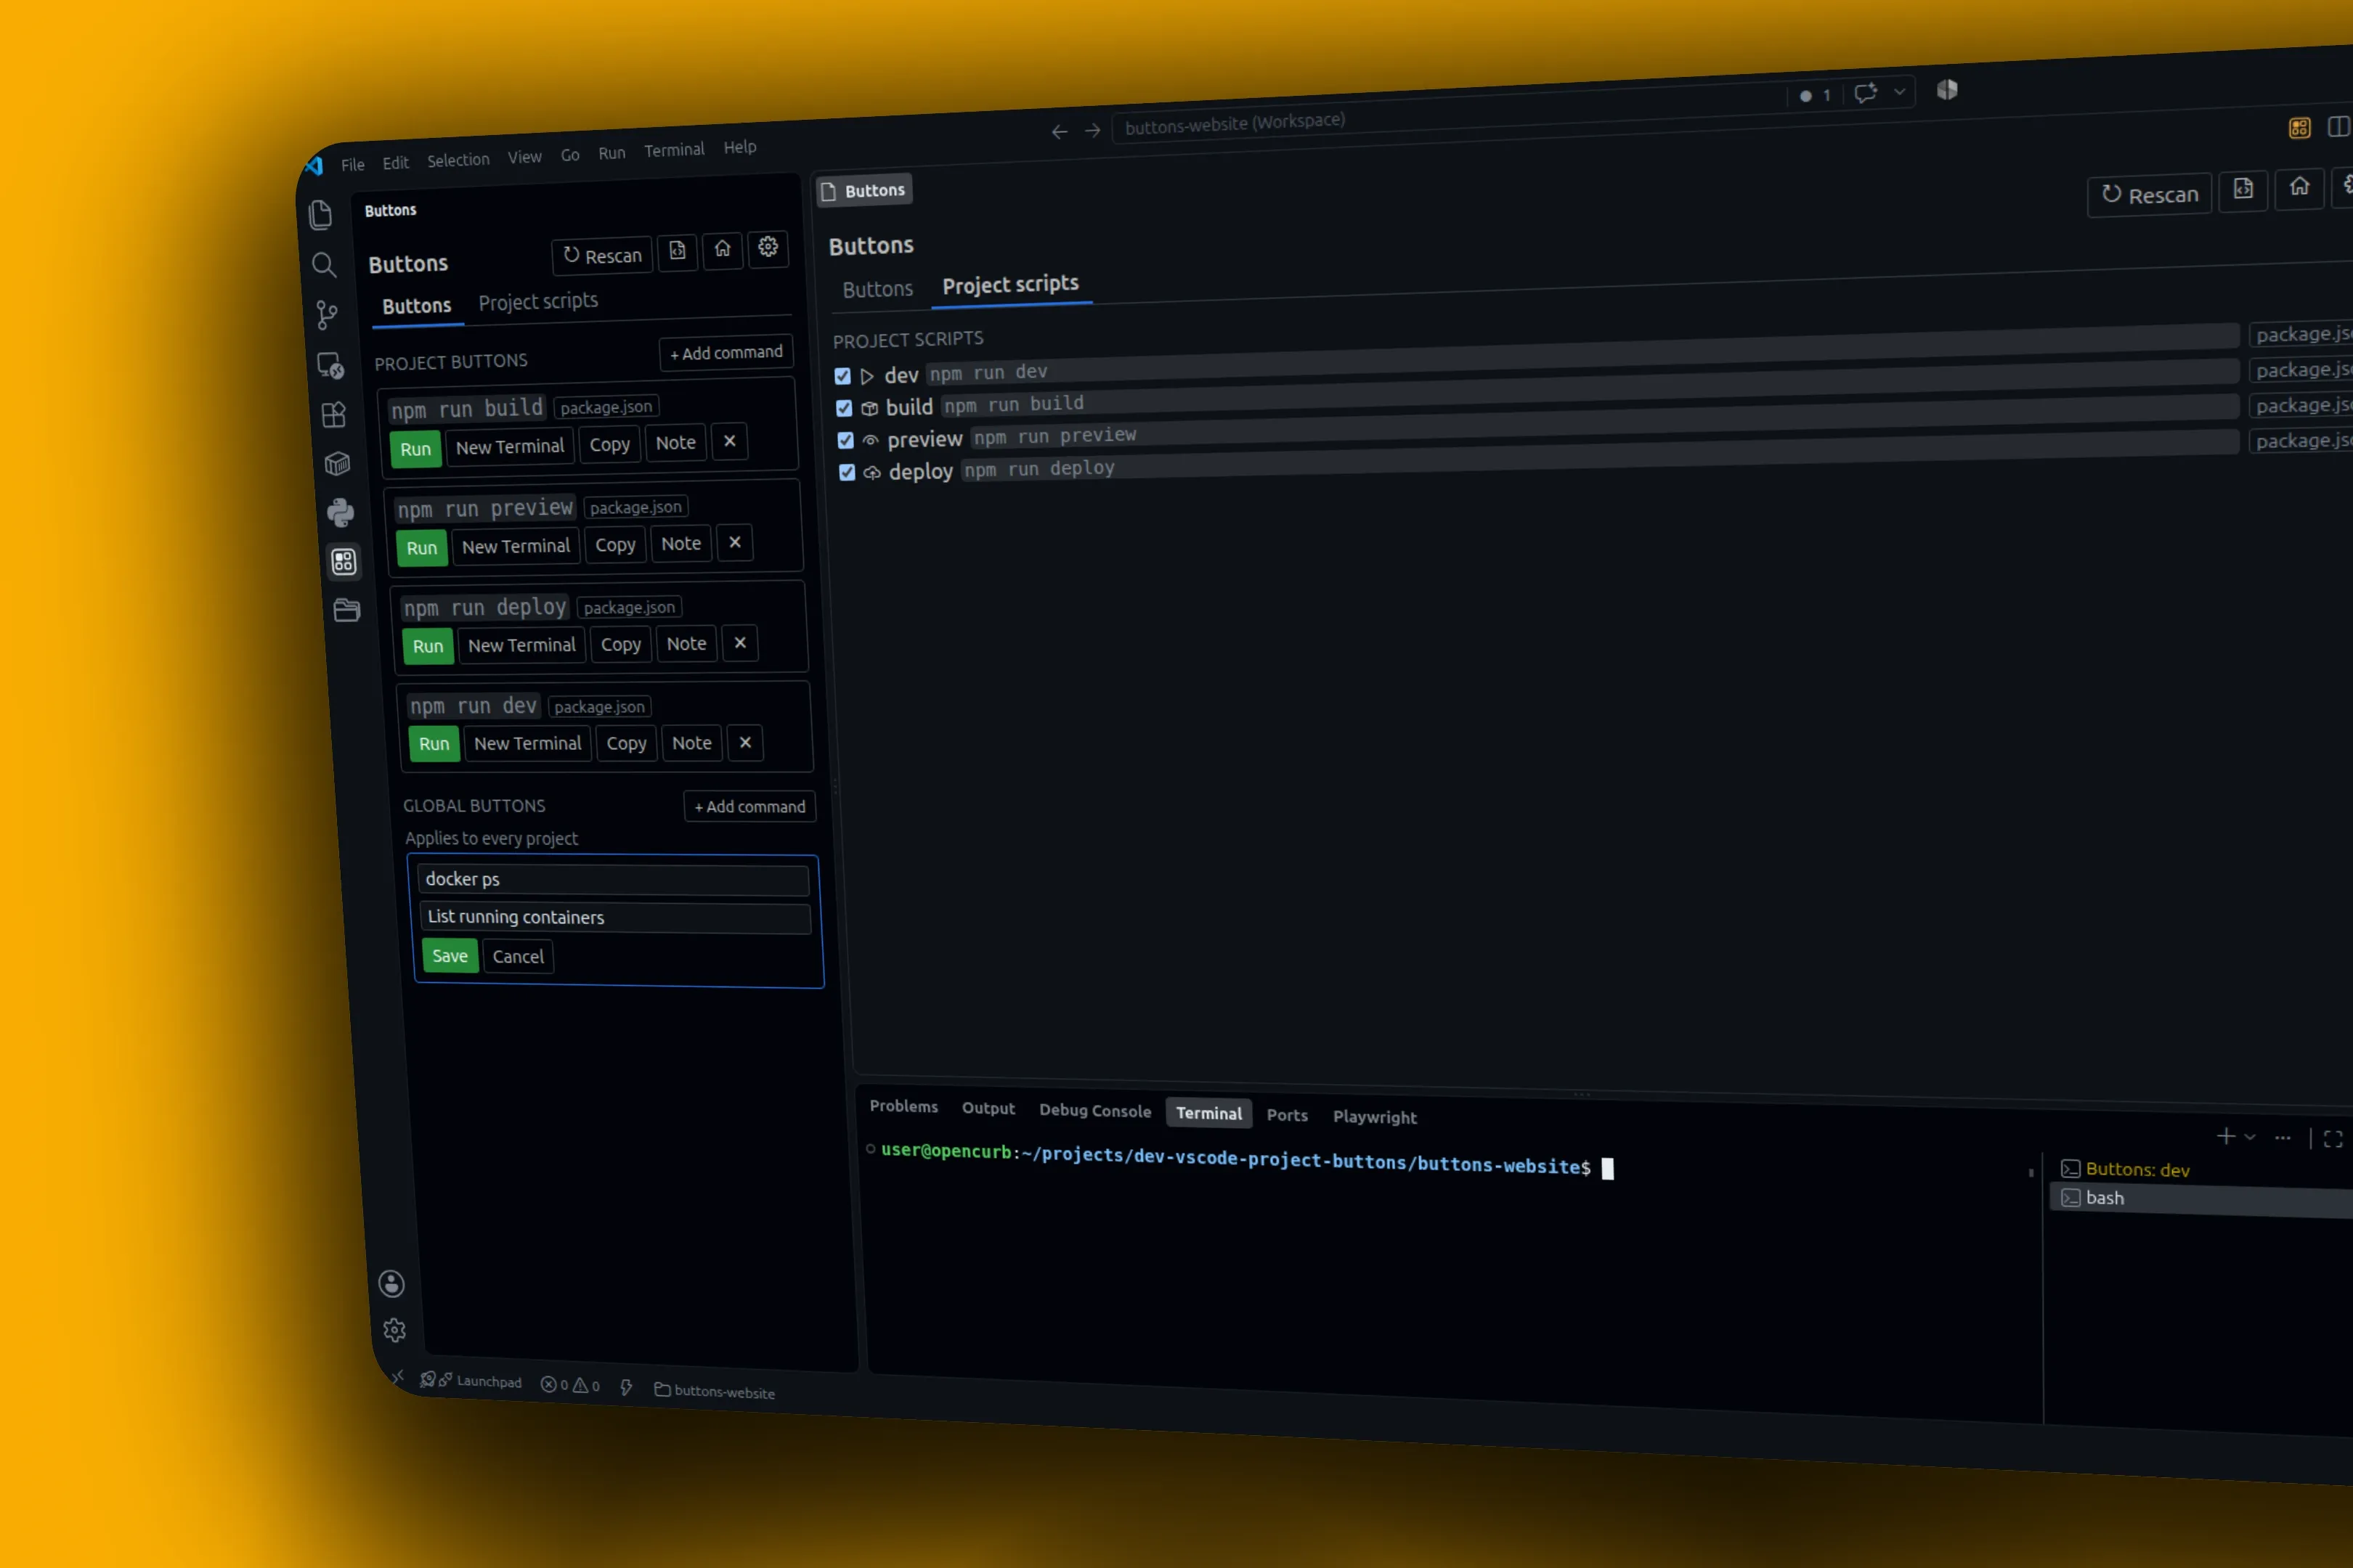Open the Search view in activity bar
The width and height of the screenshot is (2353, 1568).
323,265
